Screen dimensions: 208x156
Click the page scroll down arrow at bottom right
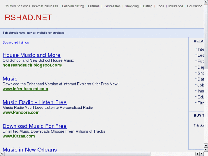pos(206,150)
